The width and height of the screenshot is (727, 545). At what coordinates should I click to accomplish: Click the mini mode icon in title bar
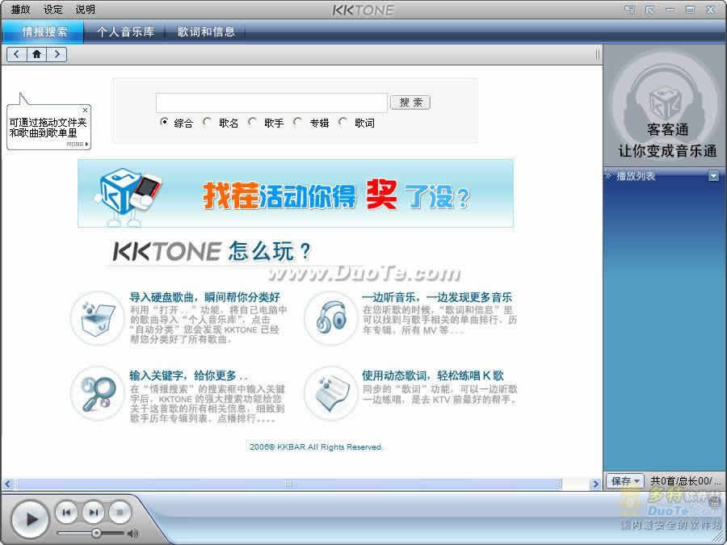tap(629, 9)
